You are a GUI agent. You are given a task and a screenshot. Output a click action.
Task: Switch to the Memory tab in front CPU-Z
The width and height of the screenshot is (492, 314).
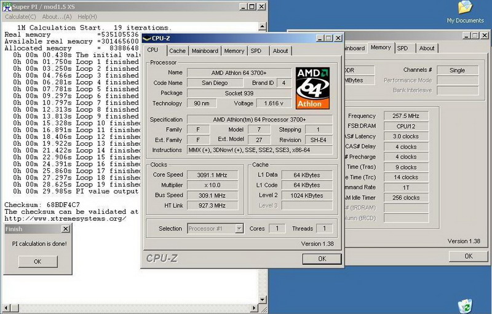[x=234, y=51]
